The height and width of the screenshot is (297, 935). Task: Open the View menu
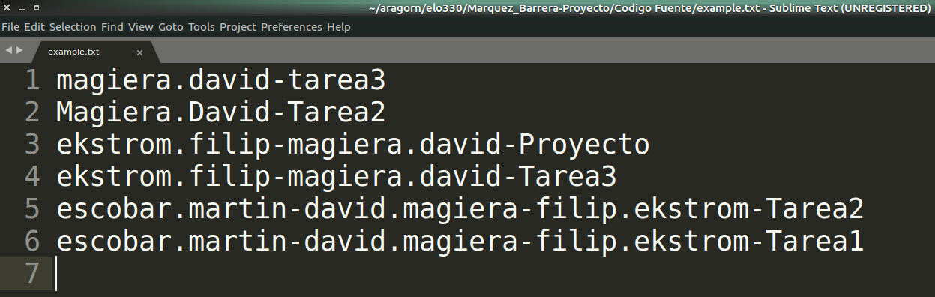click(141, 27)
